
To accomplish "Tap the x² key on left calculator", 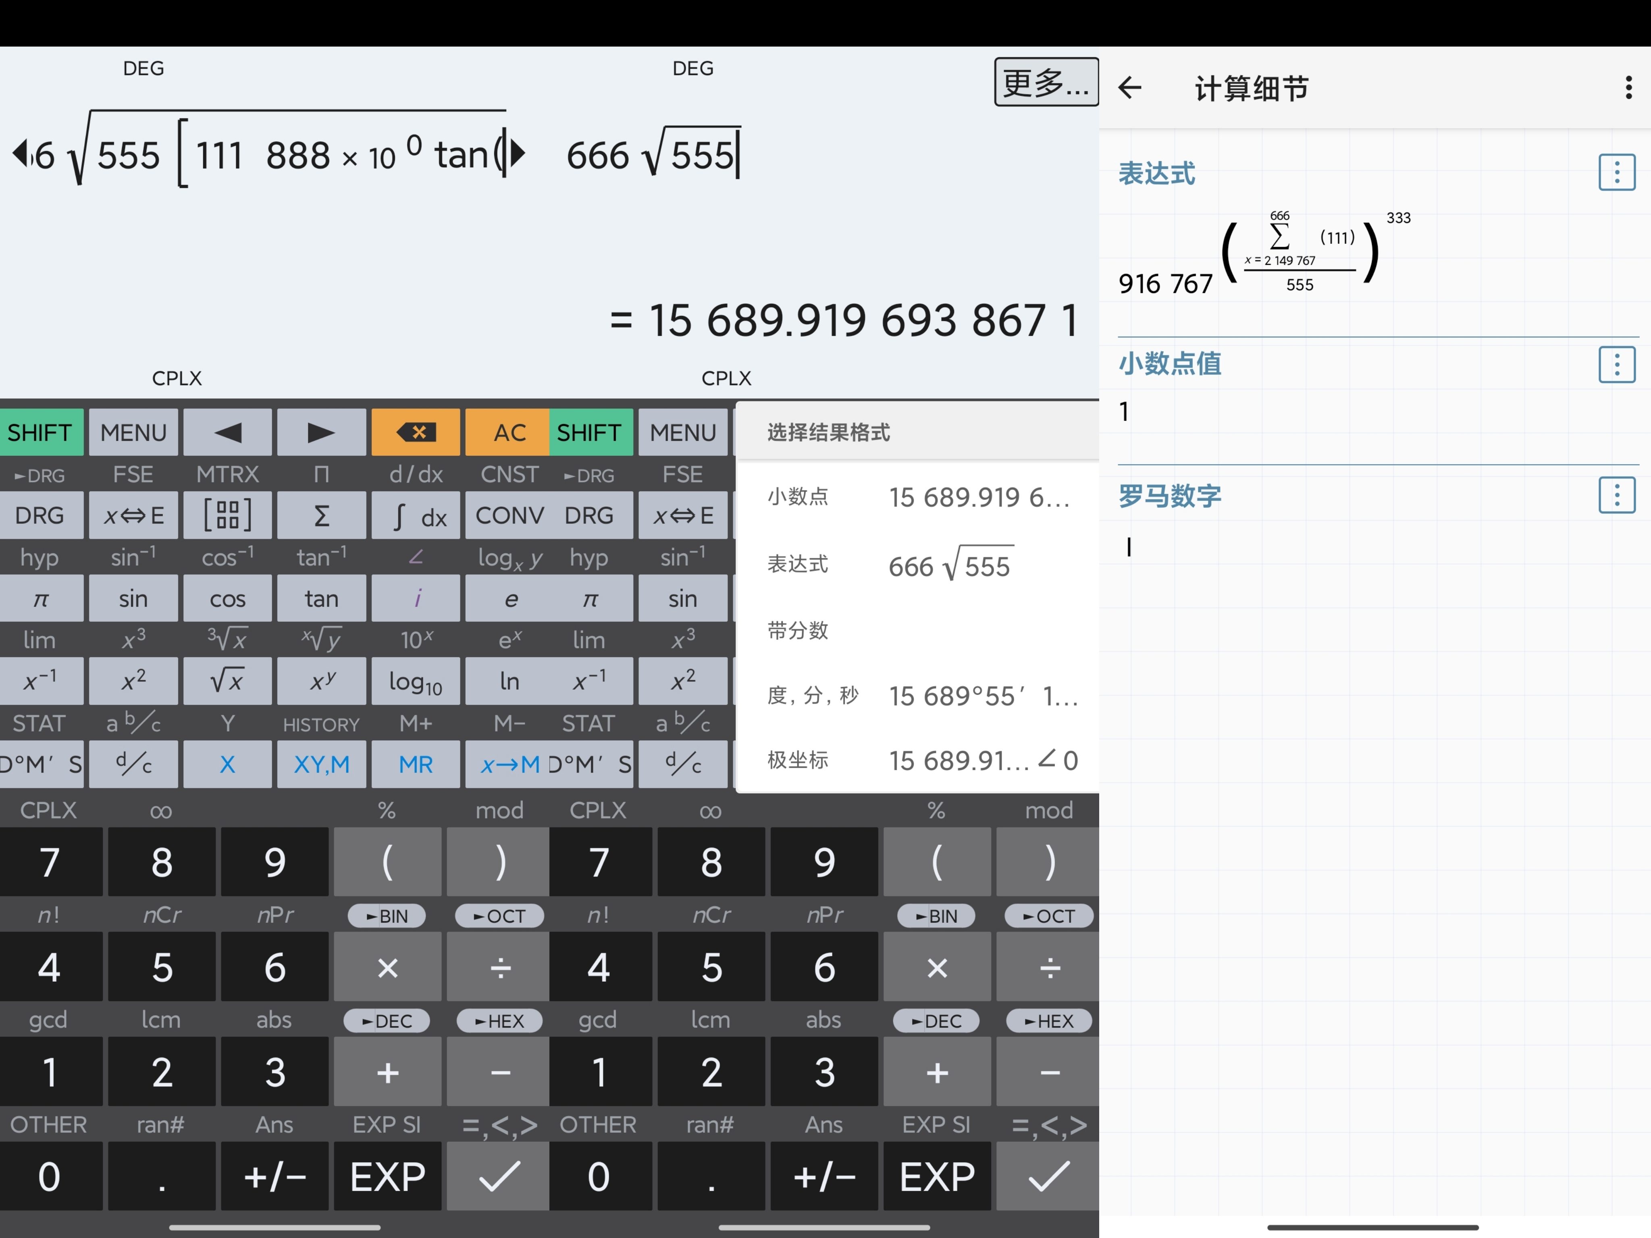I will tap(133, 681).
